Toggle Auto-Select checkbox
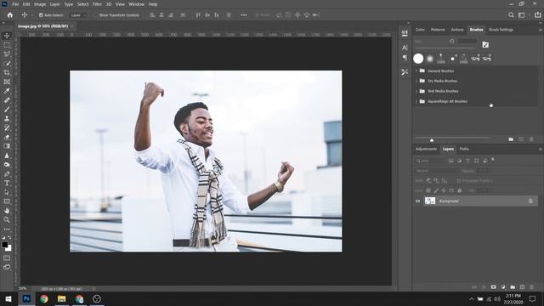Screen dimensions: 544x306 click(41, 15)
